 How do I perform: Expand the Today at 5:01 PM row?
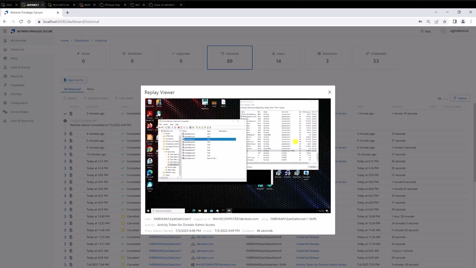(x=65, y=182)
